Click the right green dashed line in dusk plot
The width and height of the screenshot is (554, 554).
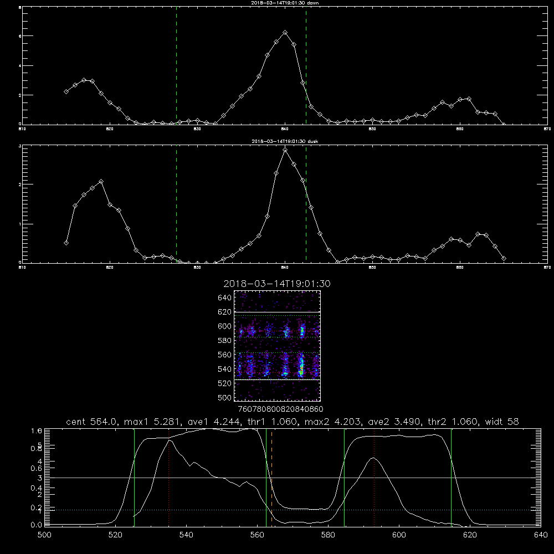click(x=306, y=203)
